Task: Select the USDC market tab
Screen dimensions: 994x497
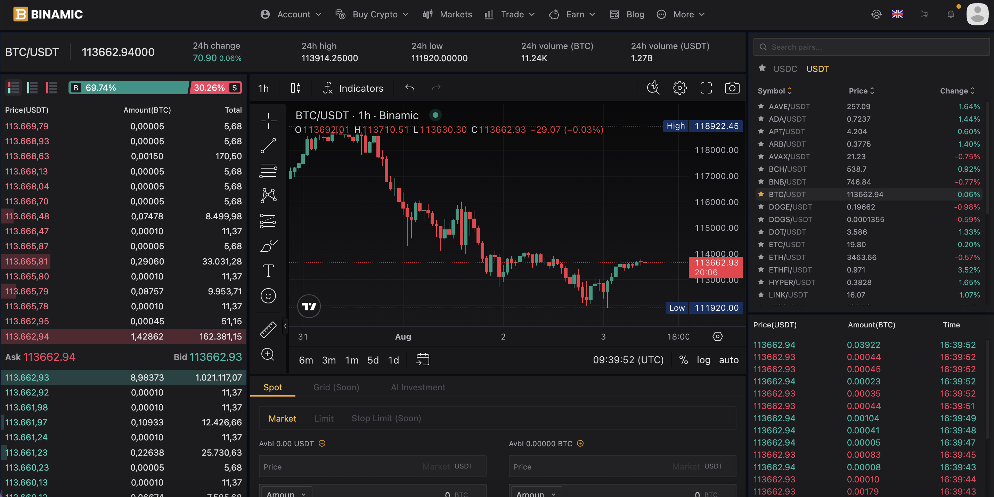Action: (x=785, y=69)
